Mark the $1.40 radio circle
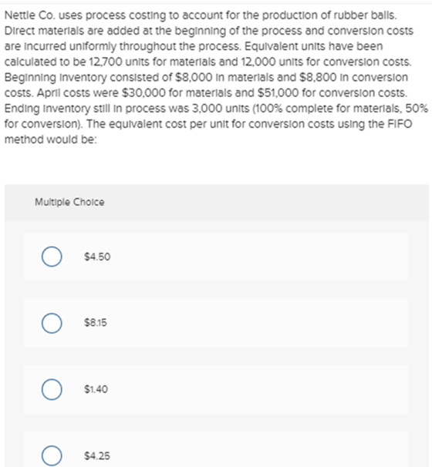This screenshot has height=467, width=432. coord(52,389)
